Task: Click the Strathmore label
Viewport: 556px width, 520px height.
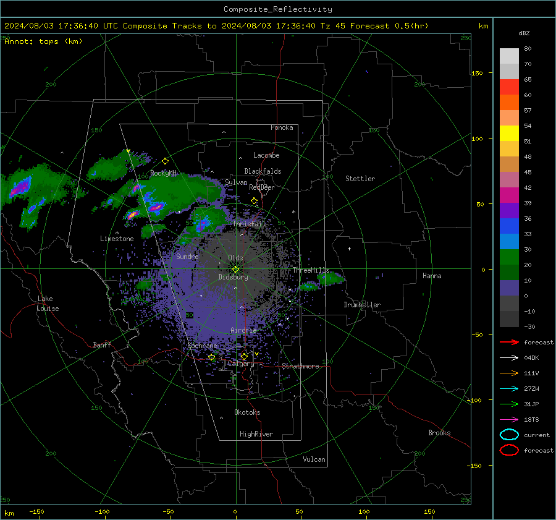Action: (301, 366)
